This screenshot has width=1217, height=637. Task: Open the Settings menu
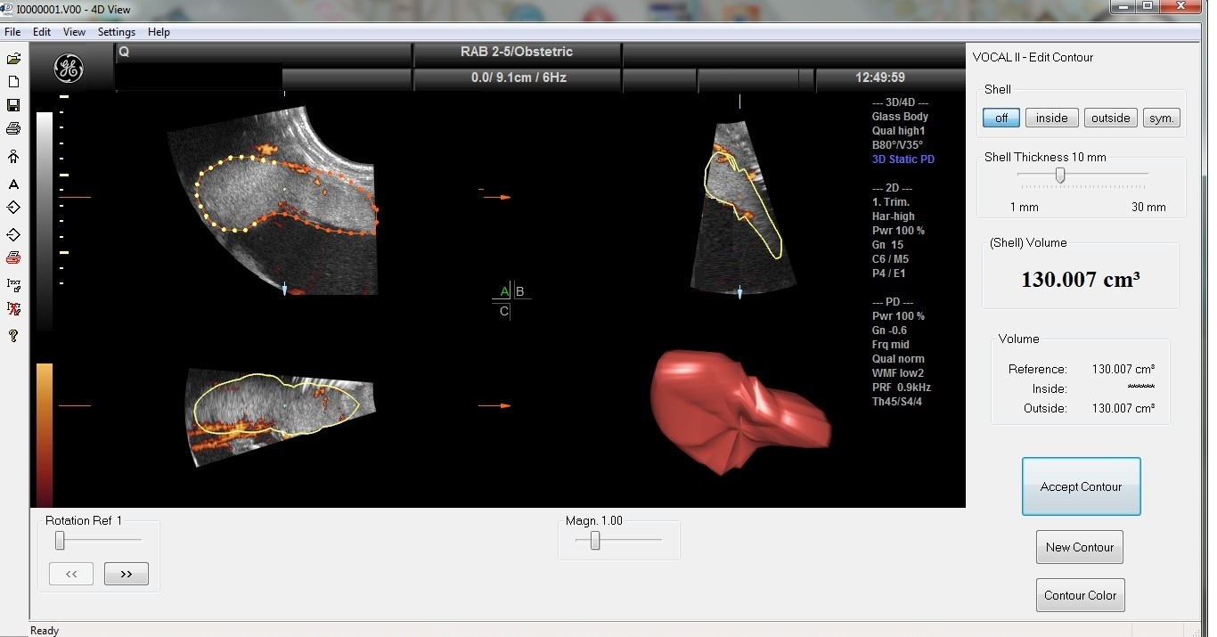[117, 32]
